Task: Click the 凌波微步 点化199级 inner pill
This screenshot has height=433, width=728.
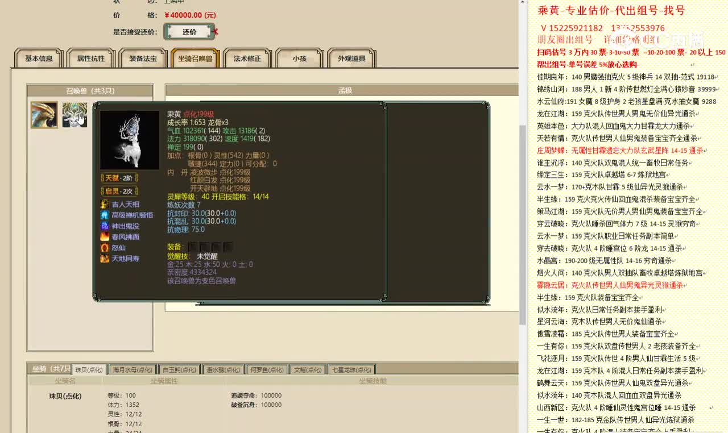Action: click(220, 172)
